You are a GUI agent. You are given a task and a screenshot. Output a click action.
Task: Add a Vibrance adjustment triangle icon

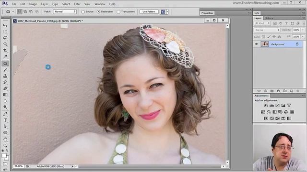[289, 105]
